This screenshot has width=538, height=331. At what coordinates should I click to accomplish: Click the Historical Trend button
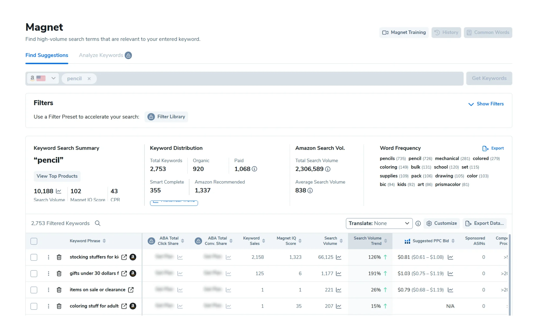coord(174,203)
